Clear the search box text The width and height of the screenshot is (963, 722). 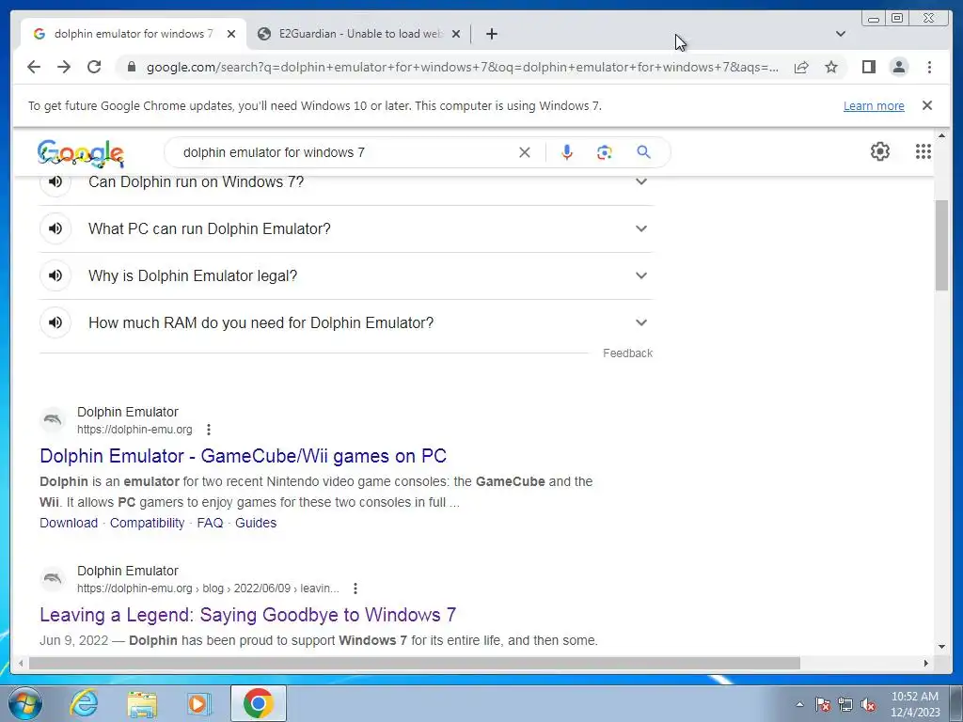coord(525,152)
